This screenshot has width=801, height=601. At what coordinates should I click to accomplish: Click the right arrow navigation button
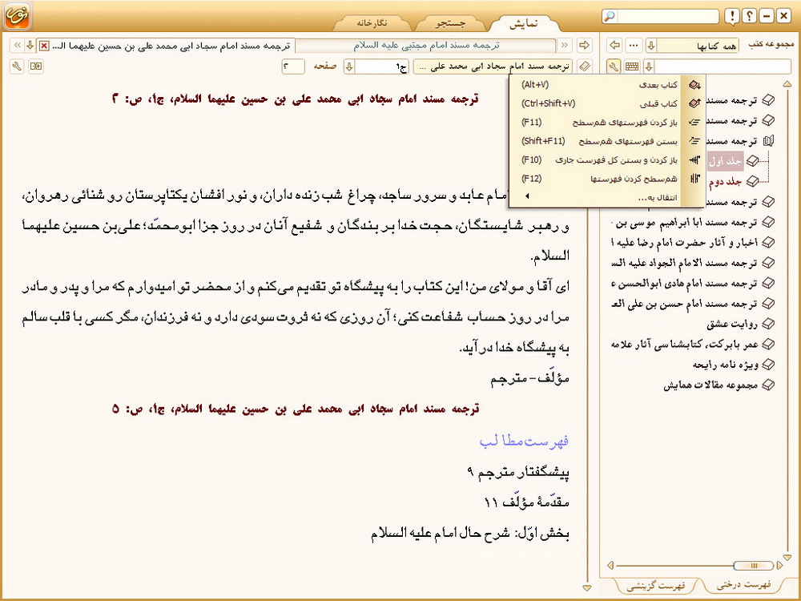pos(584,46)
